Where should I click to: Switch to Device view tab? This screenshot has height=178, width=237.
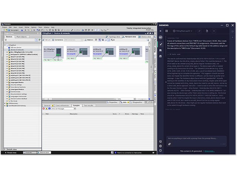(145, 37)
